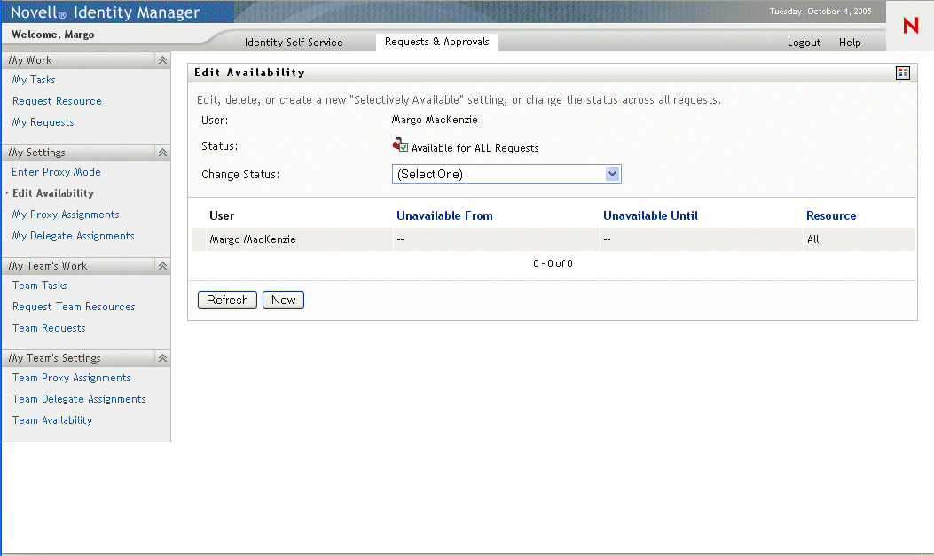Click the availability status icon beside Available for ALL Requests
Image resolution: width=934 pixels, height=556 pixels.
pos(400,145)
